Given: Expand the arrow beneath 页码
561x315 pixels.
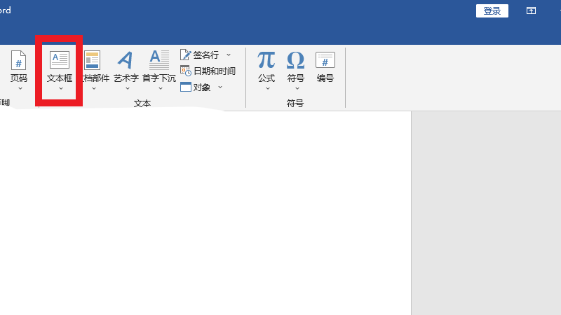Looking at the screenshot, I should pyautogui.click(x=19, y=89).
